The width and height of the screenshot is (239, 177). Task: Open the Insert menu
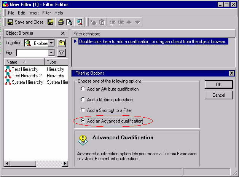pyautogui.click(x=33, y=13)
